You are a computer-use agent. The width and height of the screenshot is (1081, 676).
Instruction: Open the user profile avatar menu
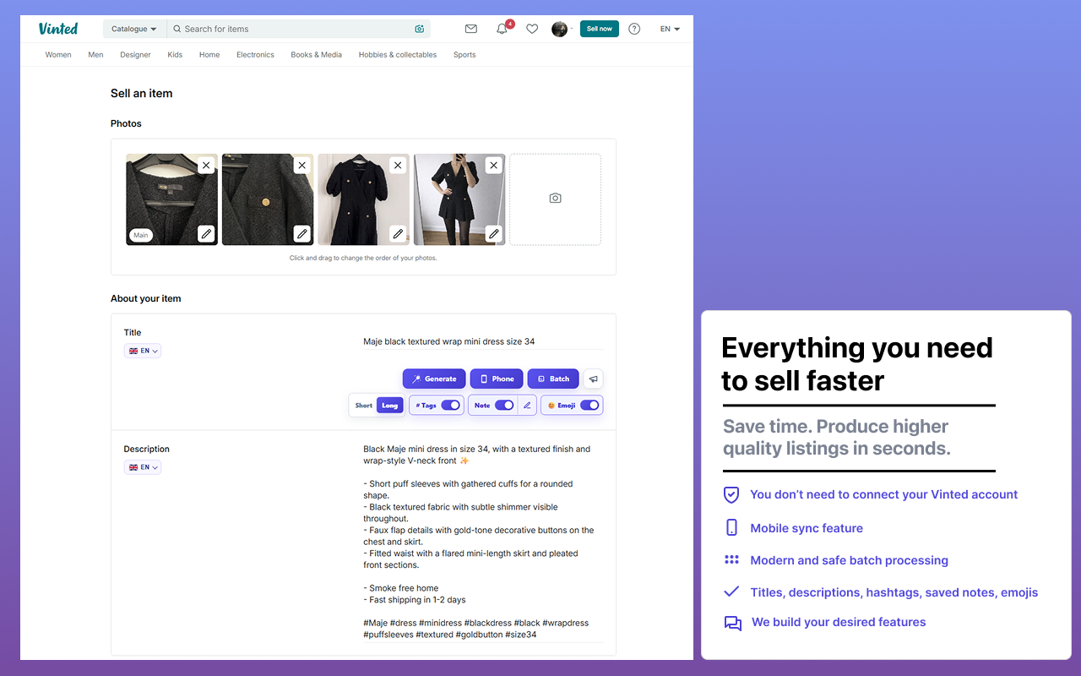(561, 29)
